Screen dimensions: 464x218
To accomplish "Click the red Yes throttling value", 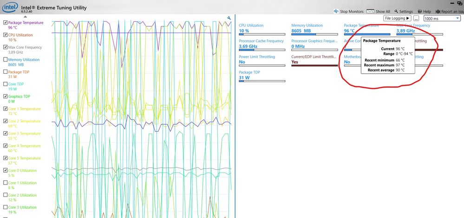I will pyautogui.click(x=295, y=62).
